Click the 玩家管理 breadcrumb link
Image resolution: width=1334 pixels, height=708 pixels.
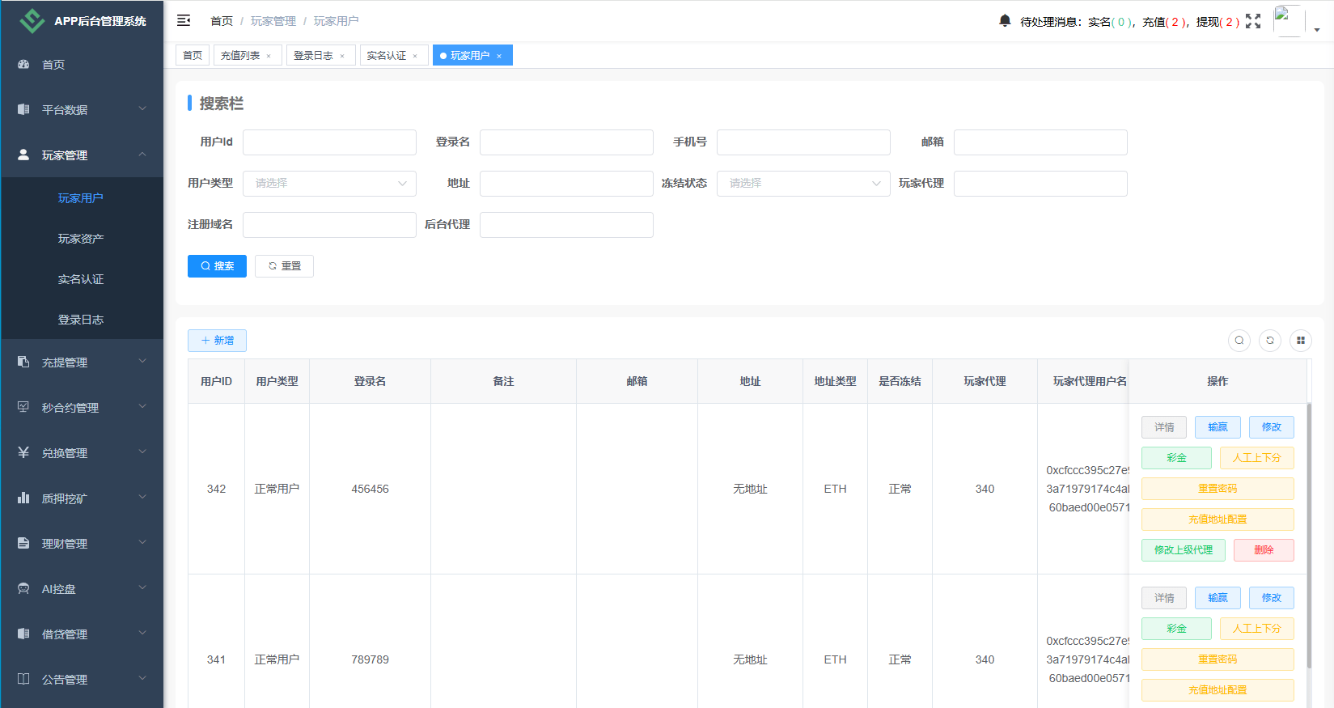pyautogui.click(x=273, y=21)
